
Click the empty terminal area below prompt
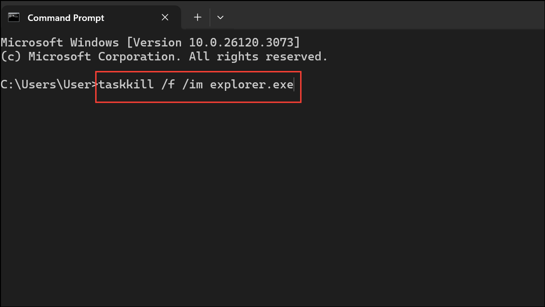pos(272,202)
